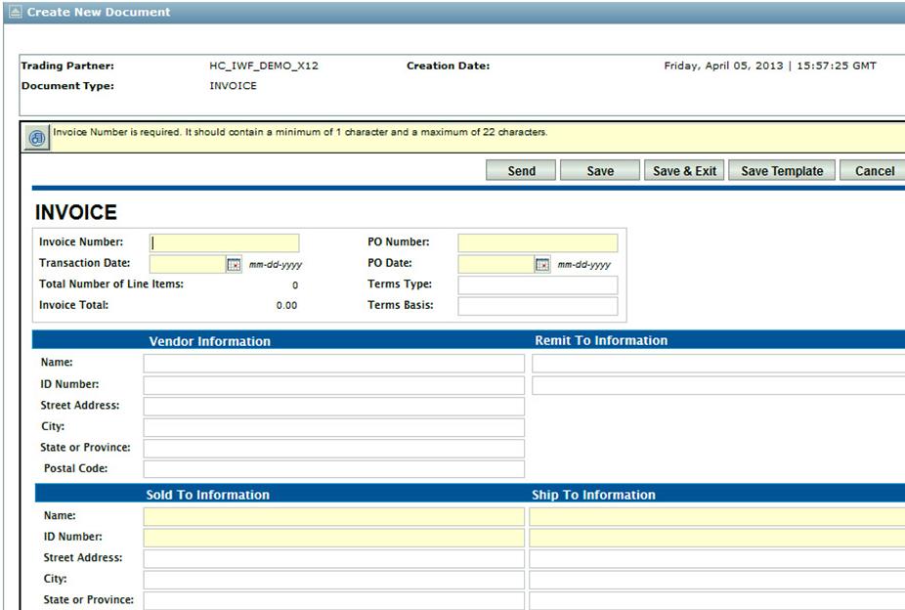The image size is (905, 610).
Task: Focus the Ship To Name field
Action: [x=716, y=517]
